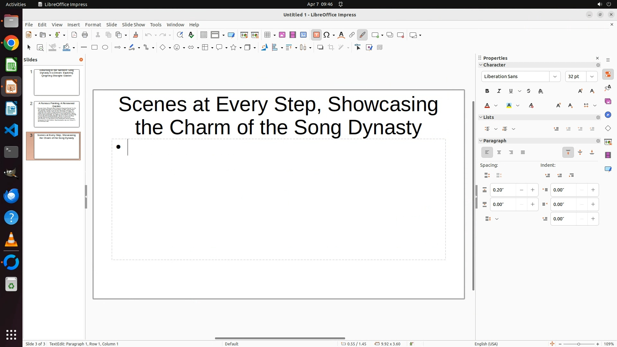Toggle the Display Grid icon

203,35
